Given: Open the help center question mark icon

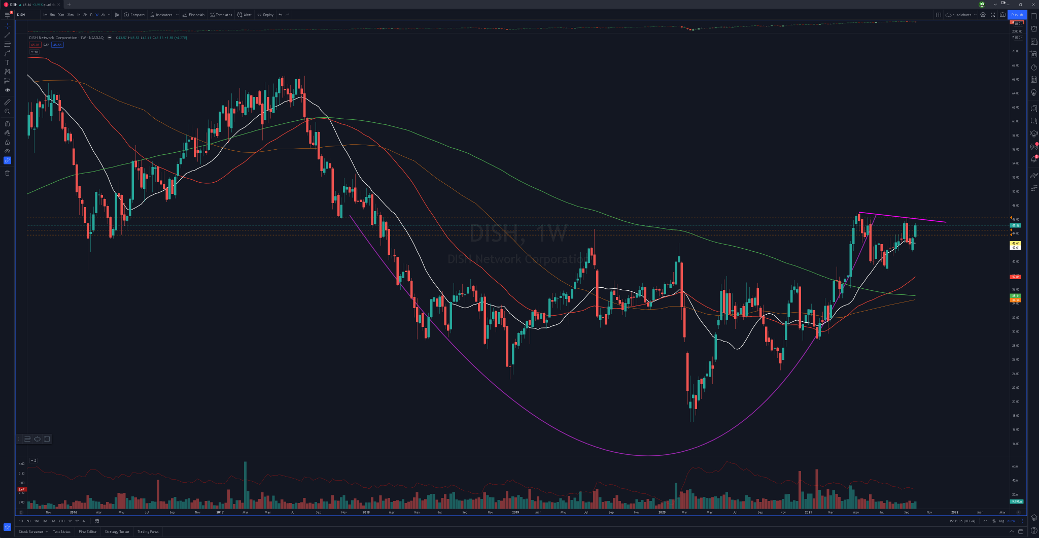Looking at the screenshot, I should click(1033, 531).
